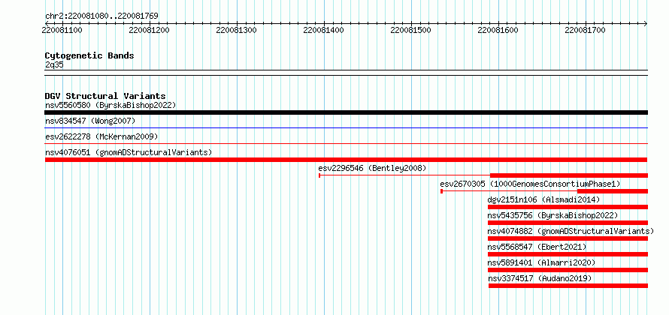Viewport: 669px width, 315px height.
Task: Open esv2296546 (Bentley2008) variant label
Action: click(373, 168)
